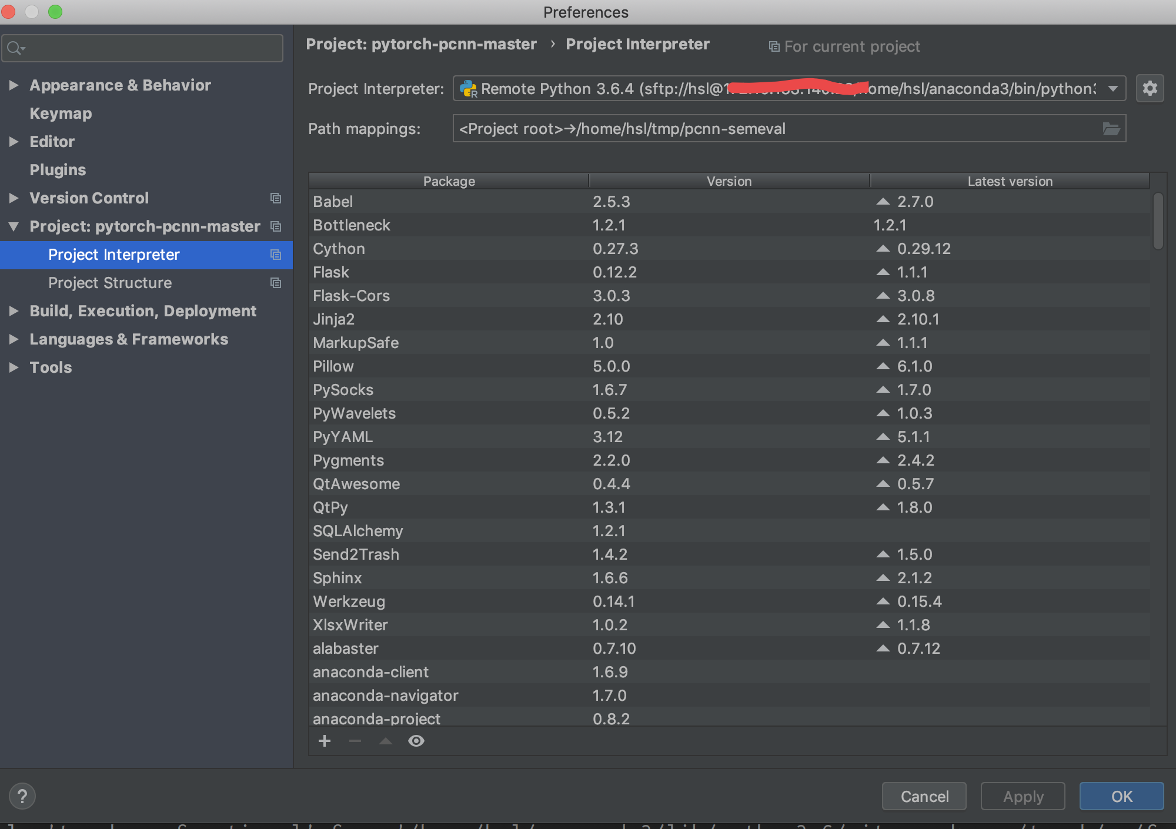
Task: Sort by Version column header
Action: [x=729, y=181]
